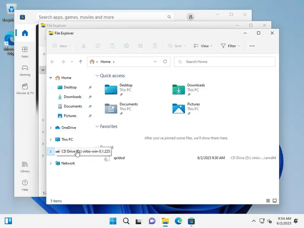Viewport: 304px width, 228px height.
Task: Open Home tab in Microsoft Store sidebar
Action: coord(25,33)
